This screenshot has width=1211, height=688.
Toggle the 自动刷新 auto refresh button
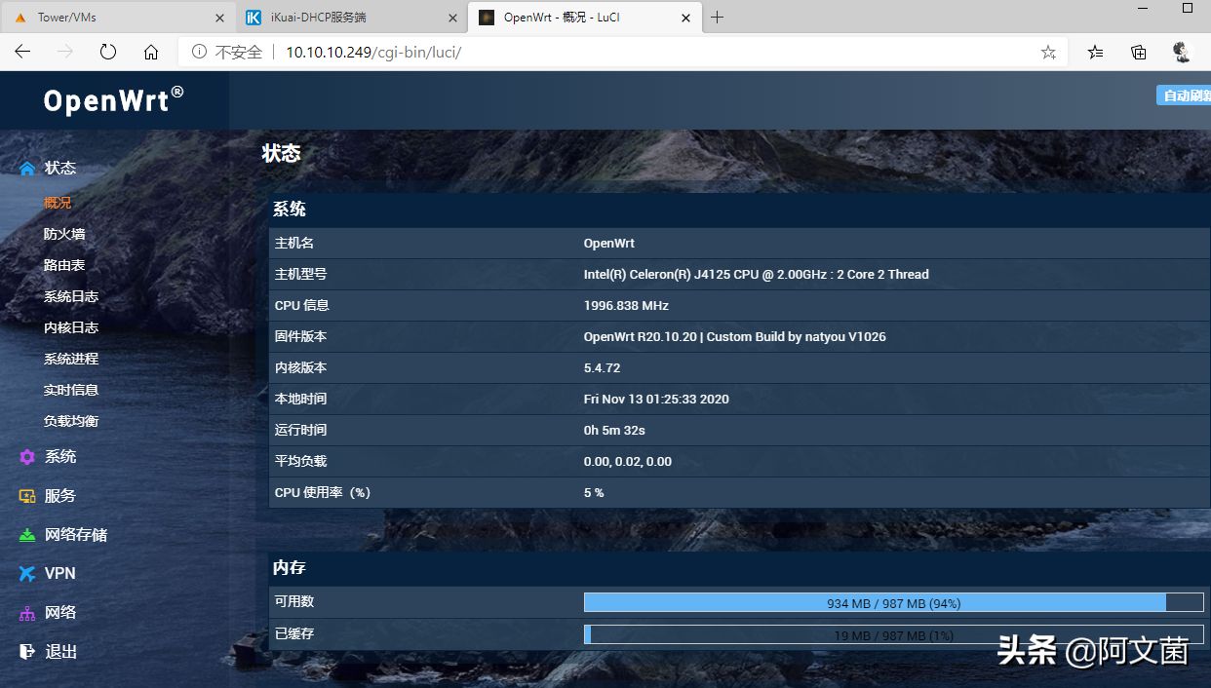point(1184,96)
